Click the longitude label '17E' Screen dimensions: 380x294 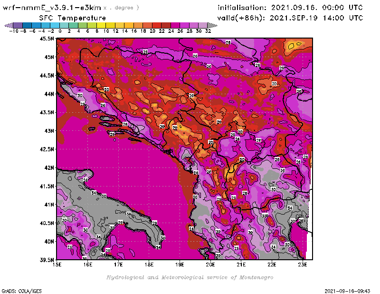pyautogui.click(x=118, y=265)
